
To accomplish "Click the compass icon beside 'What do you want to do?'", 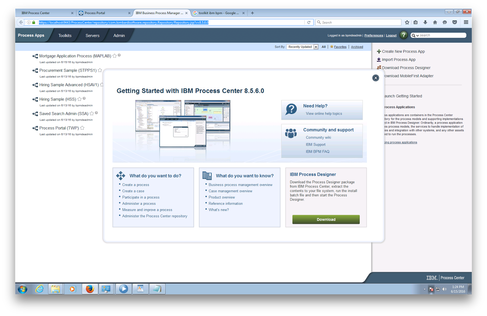I will tap(121, 176).
